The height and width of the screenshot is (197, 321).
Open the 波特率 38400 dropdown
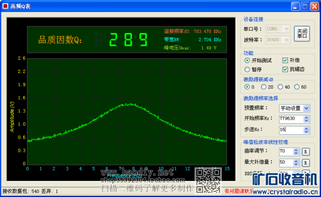click(x=287, y=40)
